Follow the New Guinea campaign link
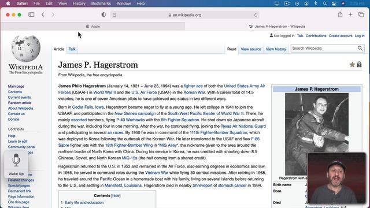The height and width of the screenshot is (208, 370). tap(135, 113)
